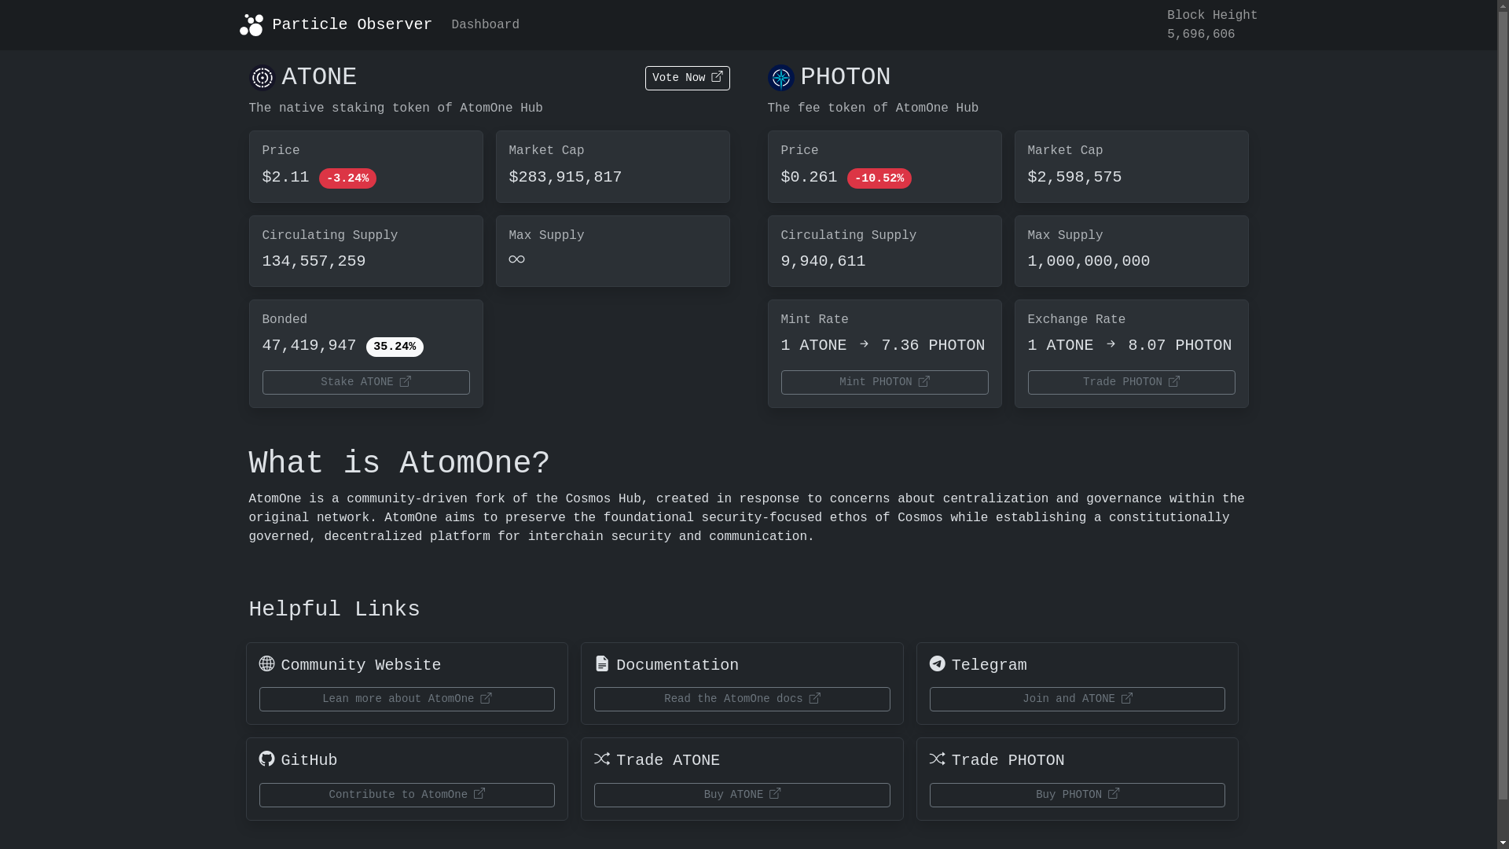Click the Helpful Links heading
The height and width of the screenshot is (849, 1509).
pos(334,609)
